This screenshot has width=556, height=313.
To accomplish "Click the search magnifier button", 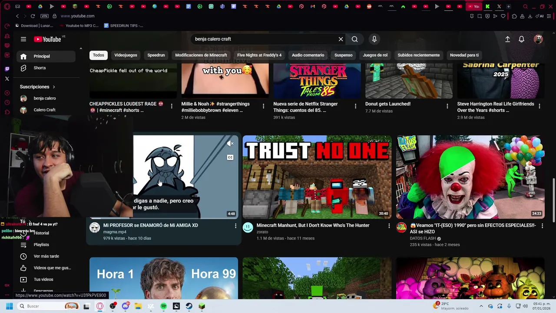I will tap(355, 39).
